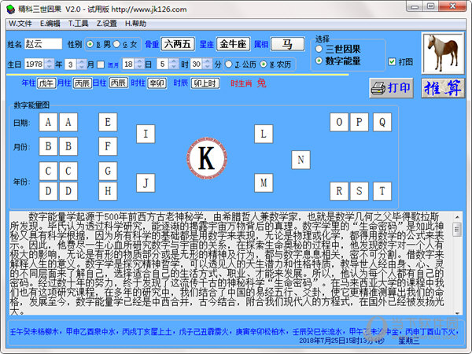
Task: Select the 女 gender radio button
Action: (x=116, y=44)
